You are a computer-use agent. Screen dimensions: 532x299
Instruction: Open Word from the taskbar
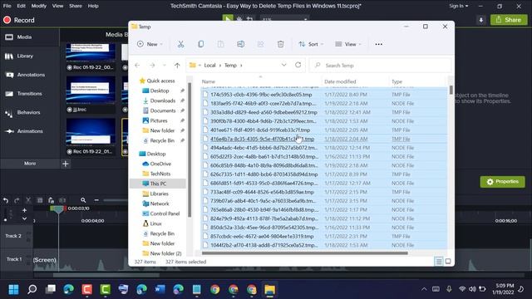click(160, 289)
